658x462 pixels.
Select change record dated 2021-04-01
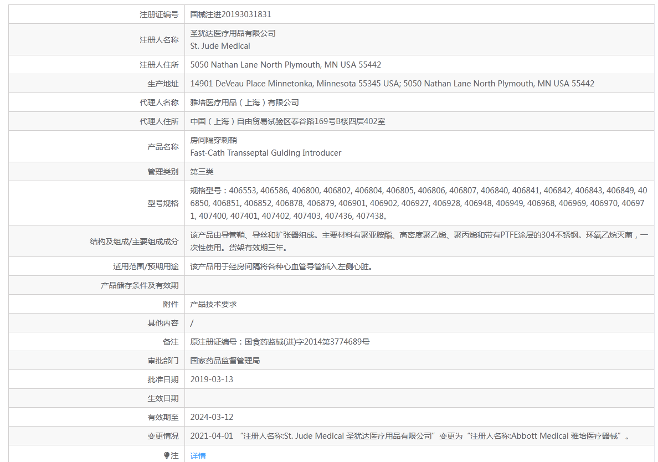(x=410, y=436)
